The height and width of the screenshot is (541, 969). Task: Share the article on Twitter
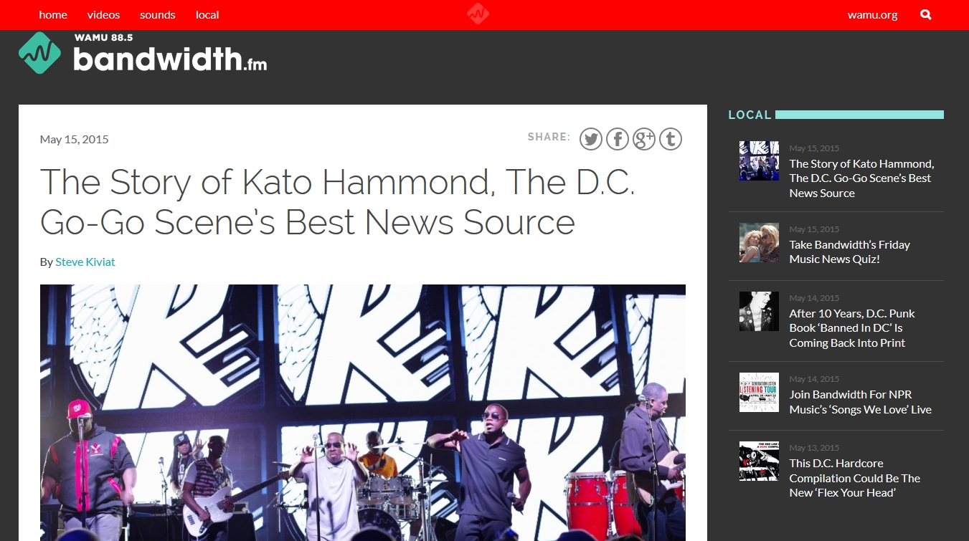(591, 139)
